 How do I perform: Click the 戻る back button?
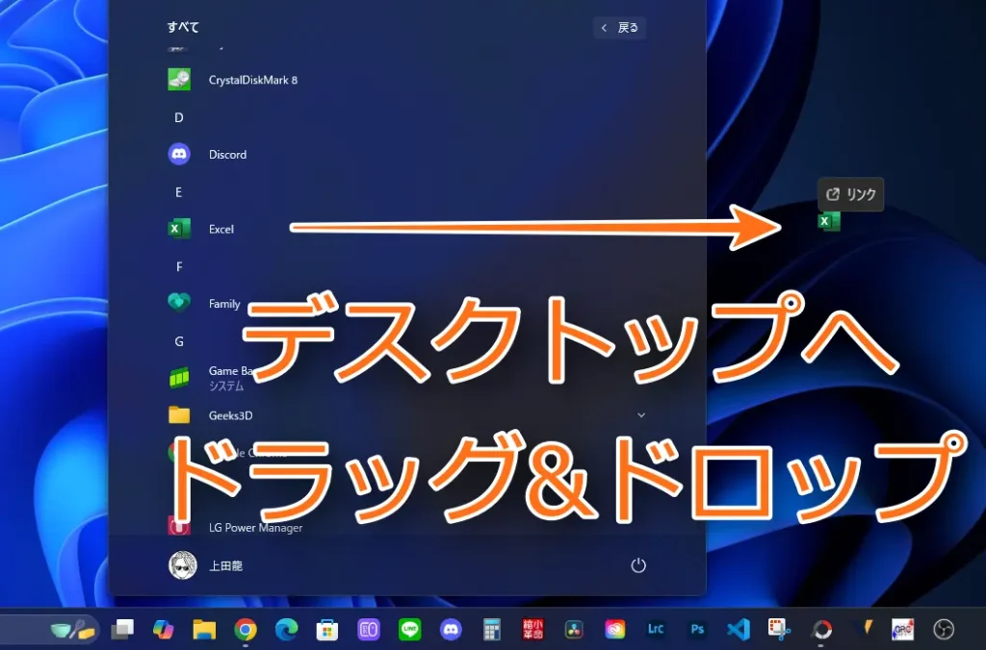tap(619, 28)
